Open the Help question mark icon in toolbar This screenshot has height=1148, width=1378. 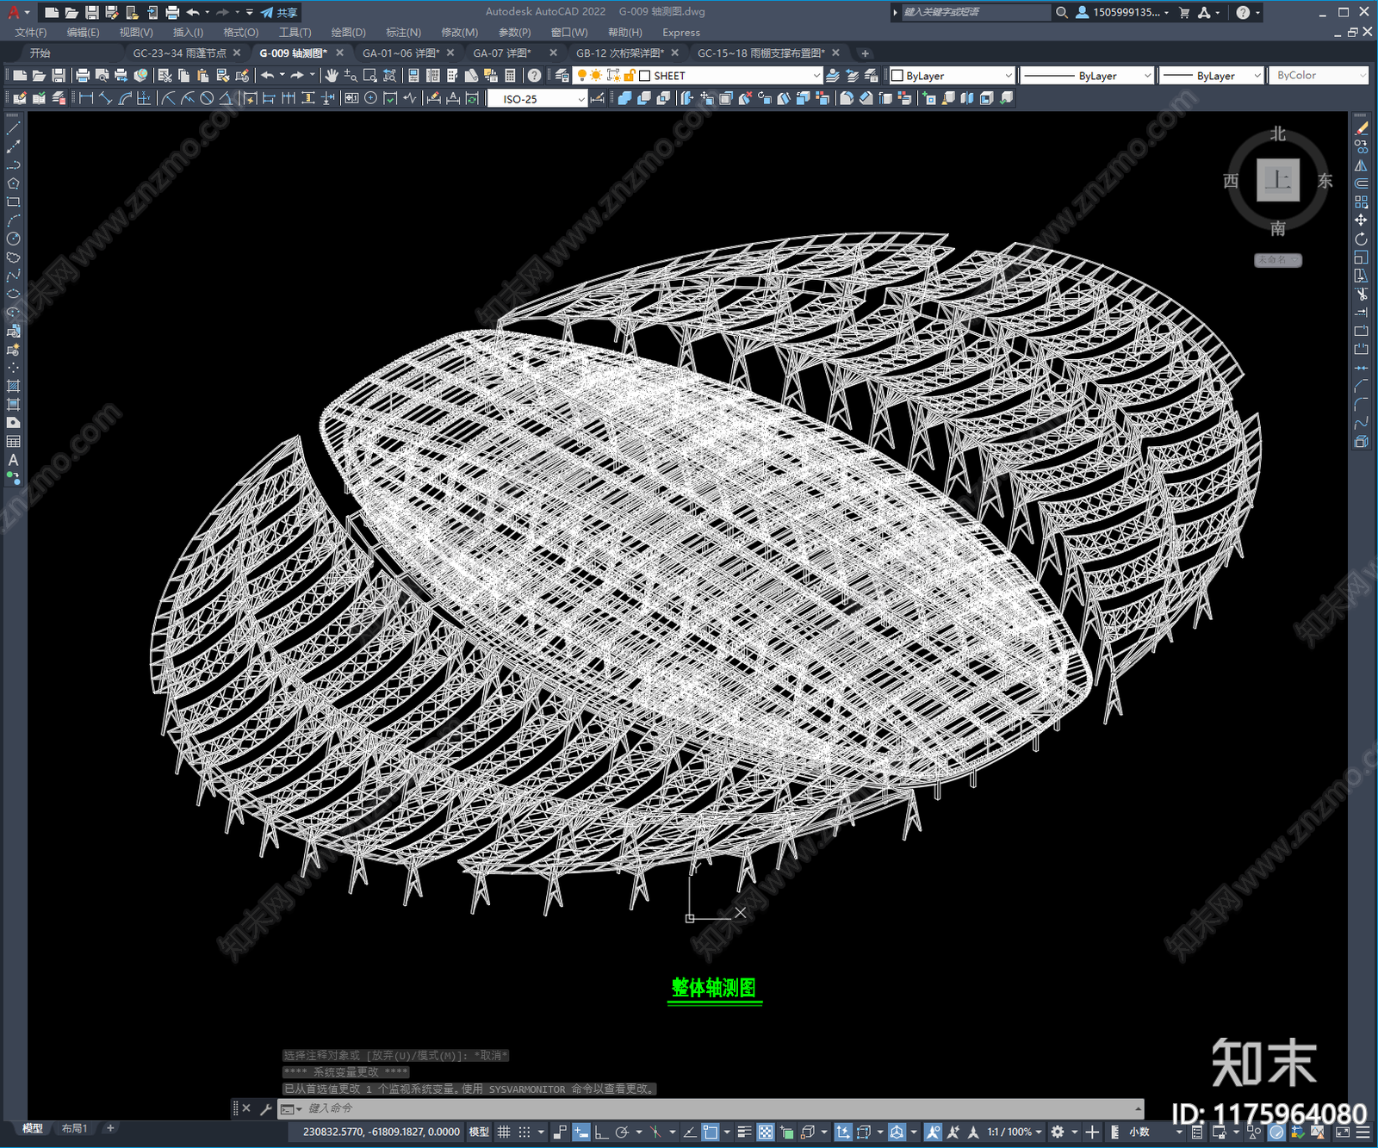535,76
